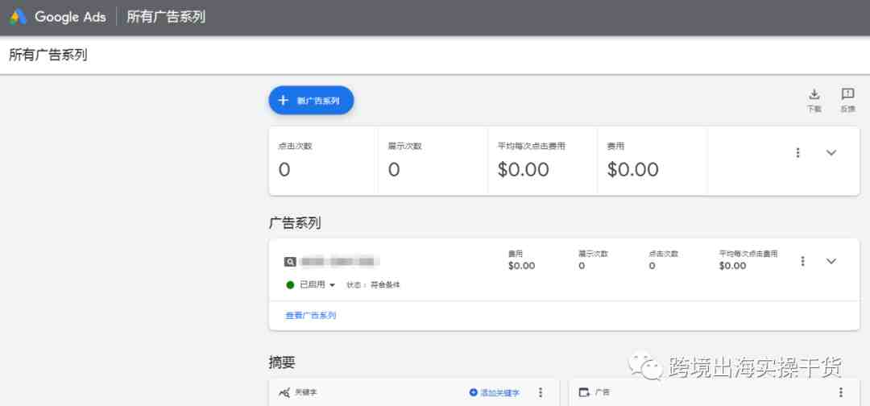Expand the overview stats card with its chevron

tap(831, 152)
